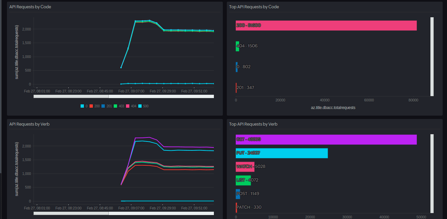Select the red bar labeled 201 - 347

236,88
